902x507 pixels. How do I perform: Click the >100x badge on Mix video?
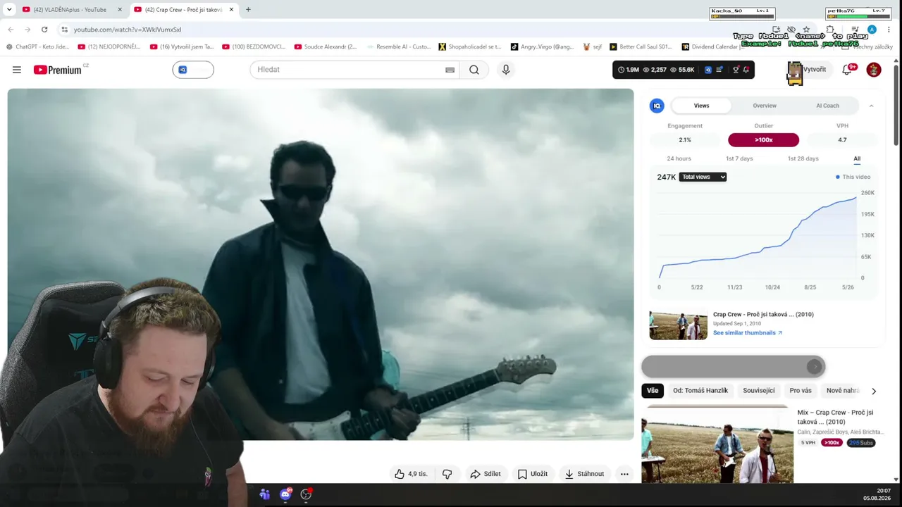[x=832, y=442]
